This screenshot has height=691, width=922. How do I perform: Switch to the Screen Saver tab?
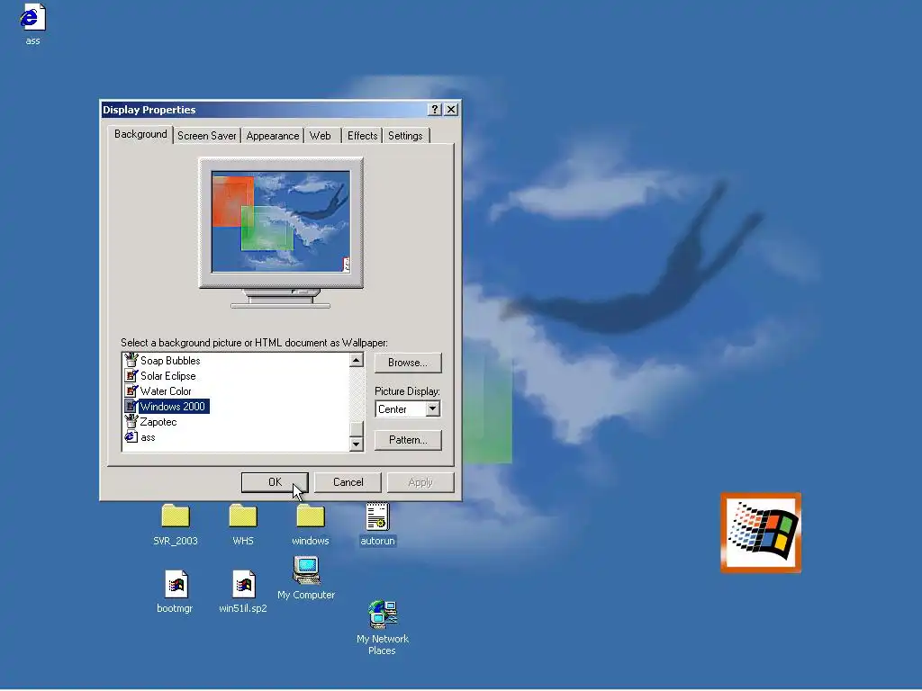tap(206, 136)
